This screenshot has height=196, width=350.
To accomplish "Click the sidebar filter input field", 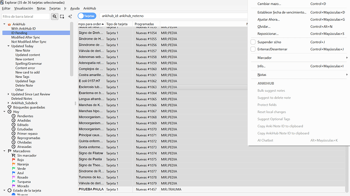I will point(26,16).
